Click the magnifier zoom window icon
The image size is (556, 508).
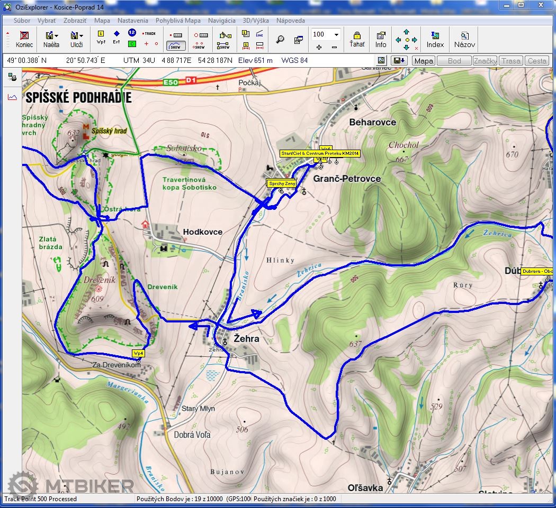280,39
